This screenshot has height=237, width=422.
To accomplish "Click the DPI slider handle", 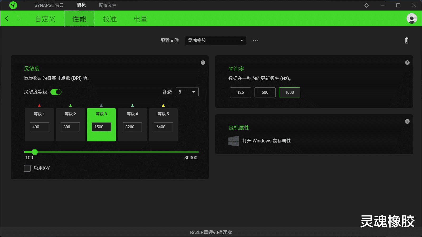I will pos(35,152).
